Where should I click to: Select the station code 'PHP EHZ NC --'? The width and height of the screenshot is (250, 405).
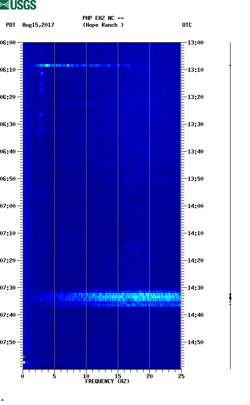[x=103, y=18]
